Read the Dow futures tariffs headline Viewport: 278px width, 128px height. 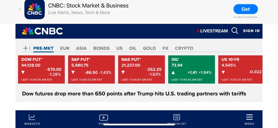[x=134, y=94]
